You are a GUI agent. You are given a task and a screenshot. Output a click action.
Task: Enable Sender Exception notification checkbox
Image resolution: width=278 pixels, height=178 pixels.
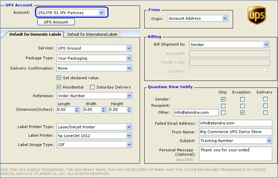[242, 99]
